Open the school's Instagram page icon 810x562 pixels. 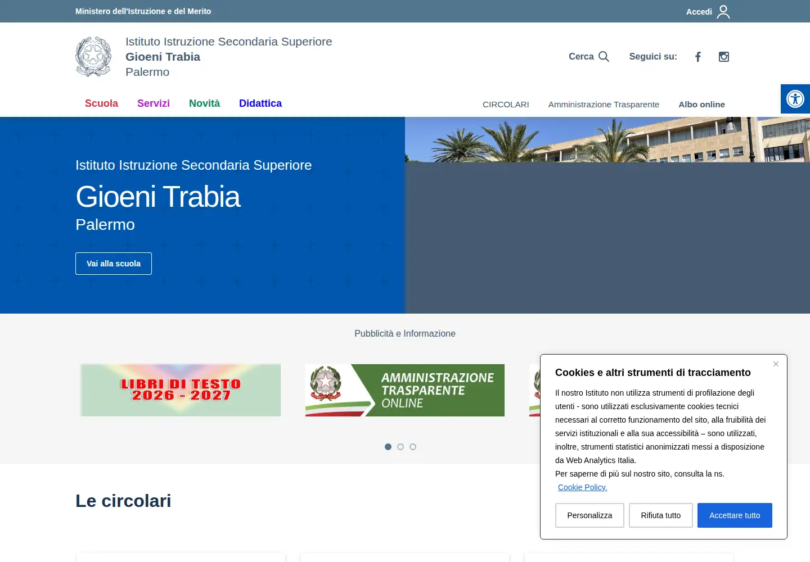pos(724,57)
